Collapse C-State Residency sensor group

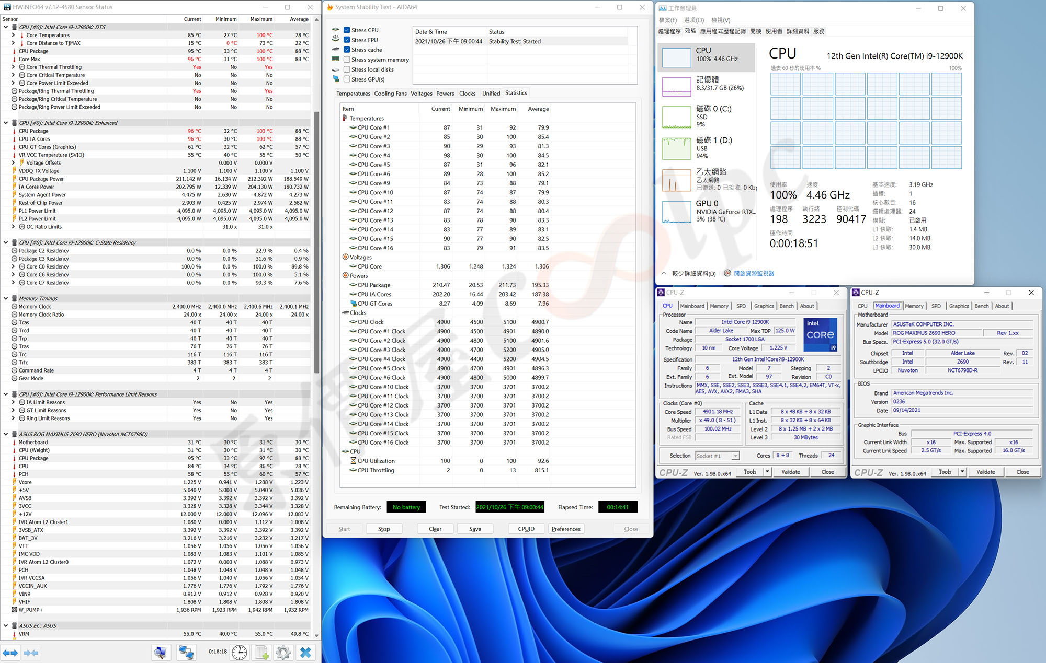[6, 242]
